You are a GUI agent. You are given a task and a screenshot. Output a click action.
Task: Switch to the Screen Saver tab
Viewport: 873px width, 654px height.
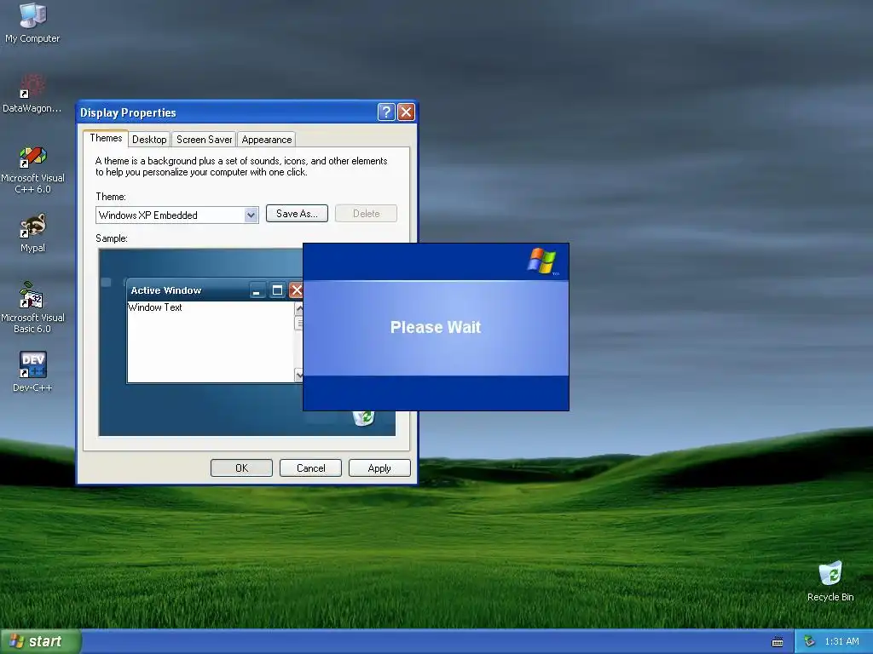[204, 140]
